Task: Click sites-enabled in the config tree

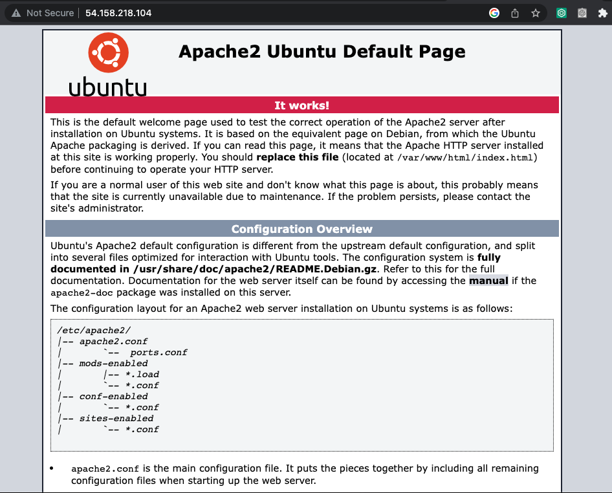Action: point(116,418)
